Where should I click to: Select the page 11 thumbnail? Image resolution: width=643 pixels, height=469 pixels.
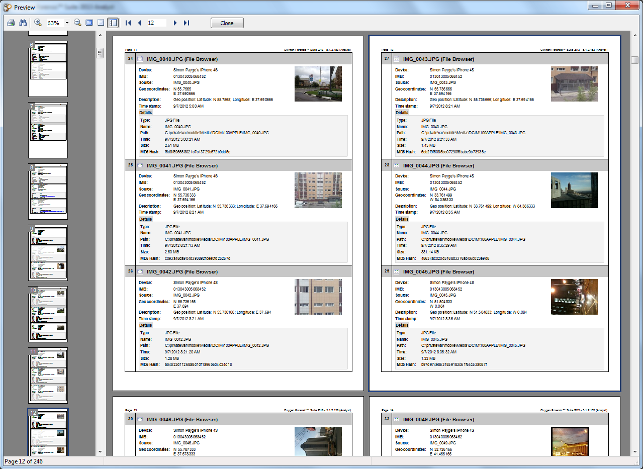point(48,376)
